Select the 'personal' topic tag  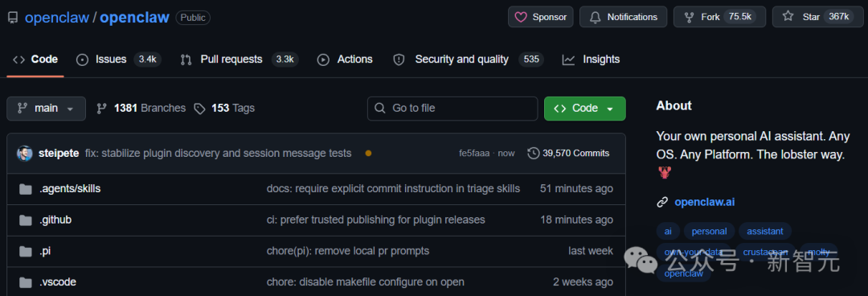709,231
